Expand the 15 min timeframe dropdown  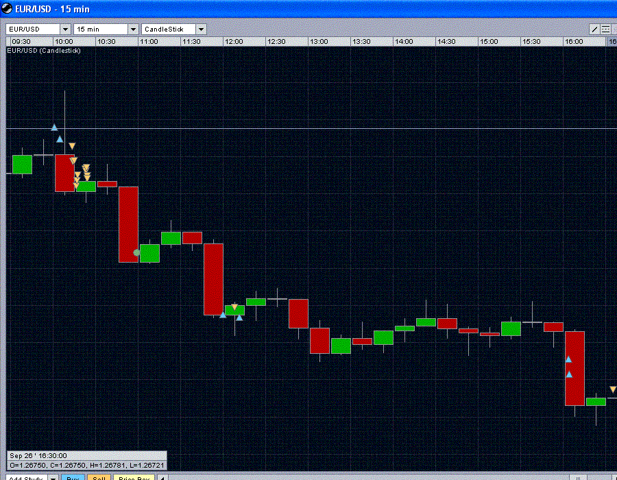coord(134,29)
